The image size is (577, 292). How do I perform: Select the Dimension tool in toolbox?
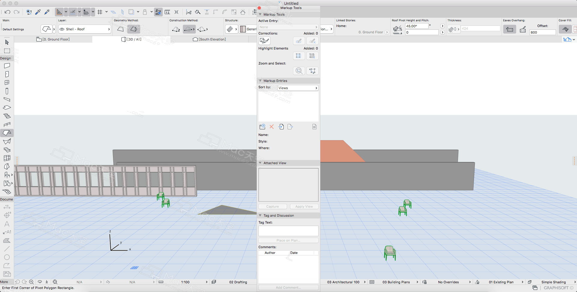(x=7, y=207)
